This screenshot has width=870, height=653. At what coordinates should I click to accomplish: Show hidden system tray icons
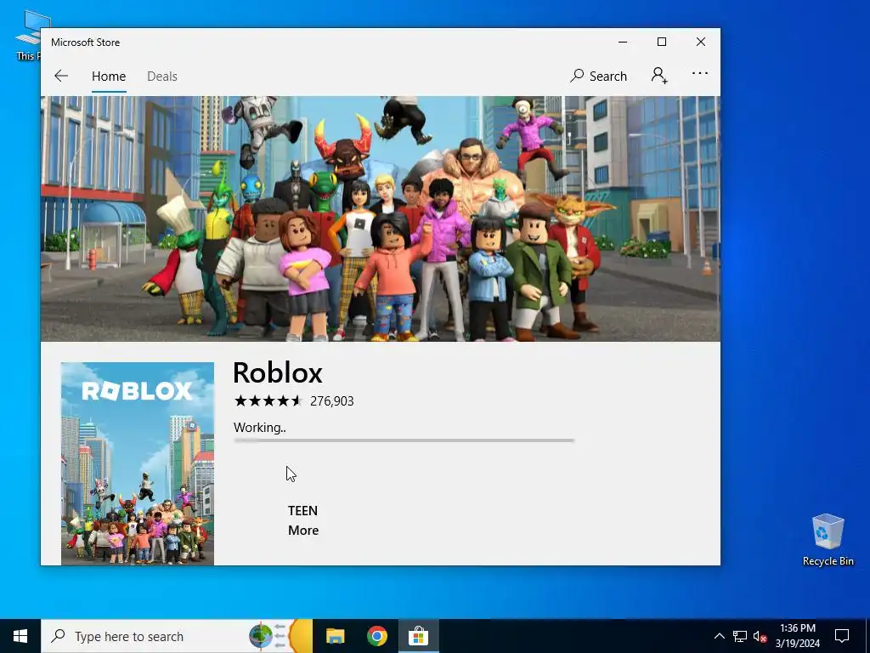coord(719,636)
